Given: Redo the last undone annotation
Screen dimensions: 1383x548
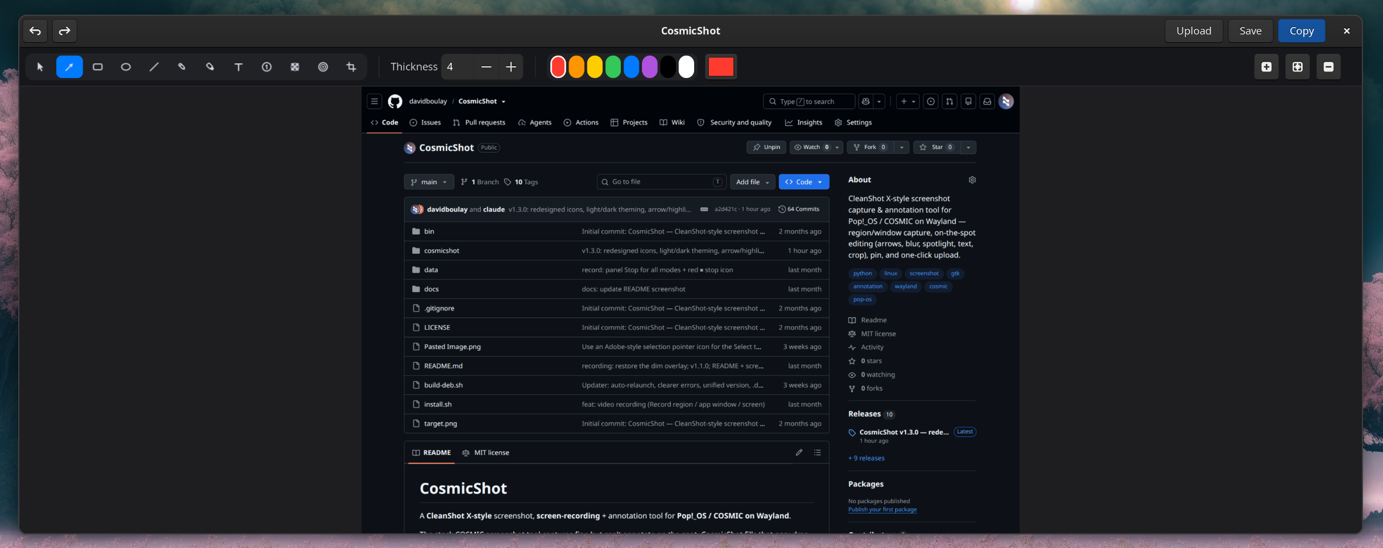Looking at the screenshot, I should [65, 31].
